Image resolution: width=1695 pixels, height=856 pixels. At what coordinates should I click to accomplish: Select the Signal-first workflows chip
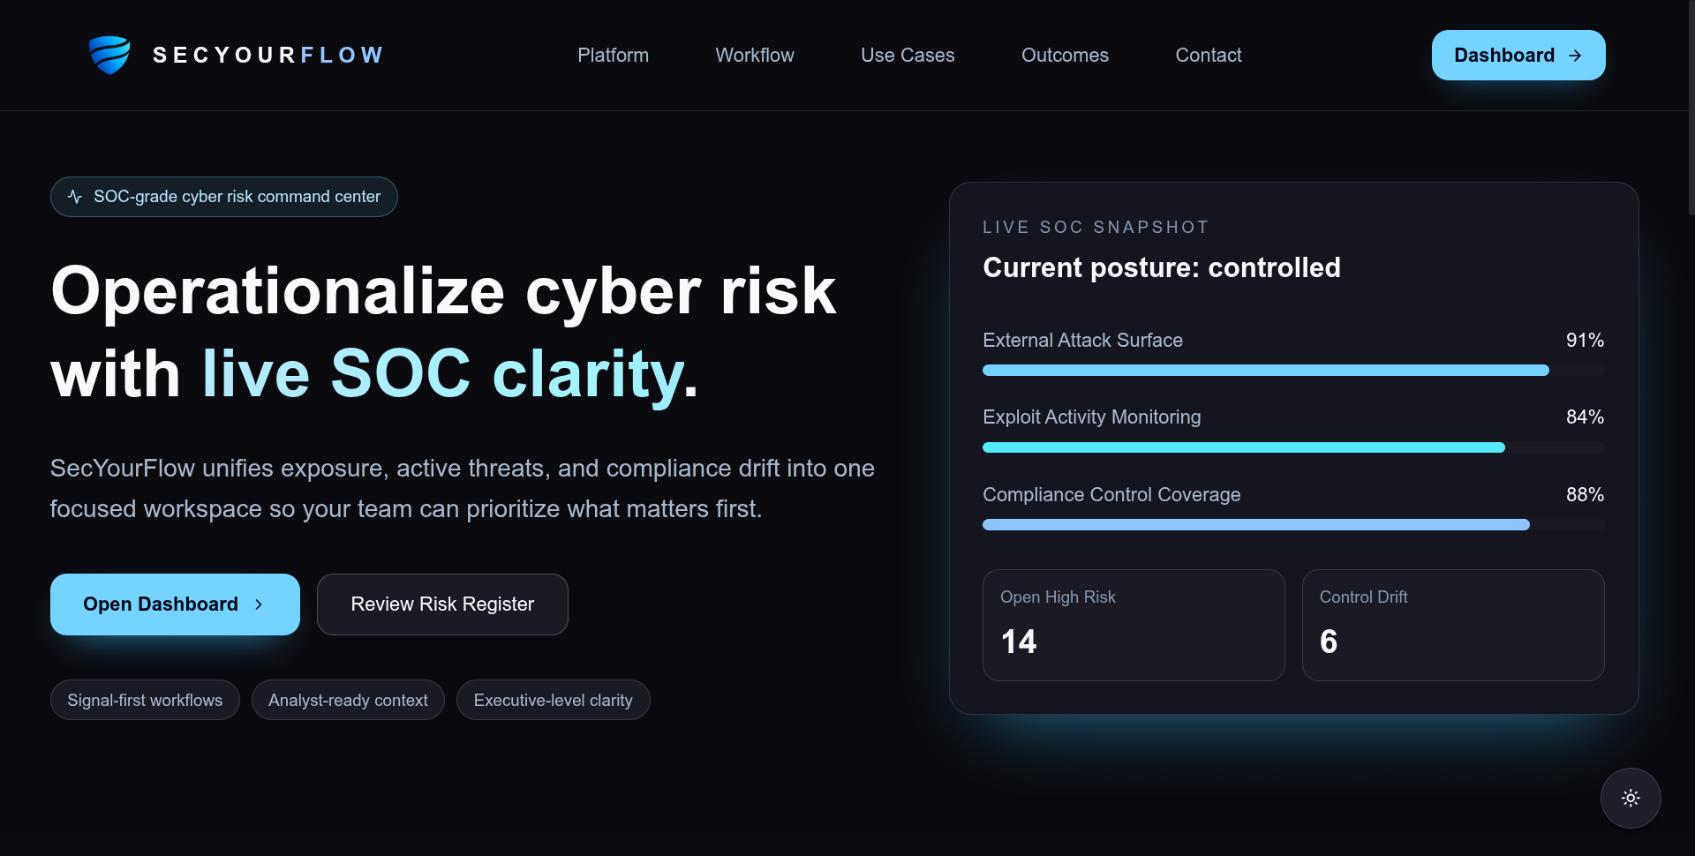click(x=144, y=700)
